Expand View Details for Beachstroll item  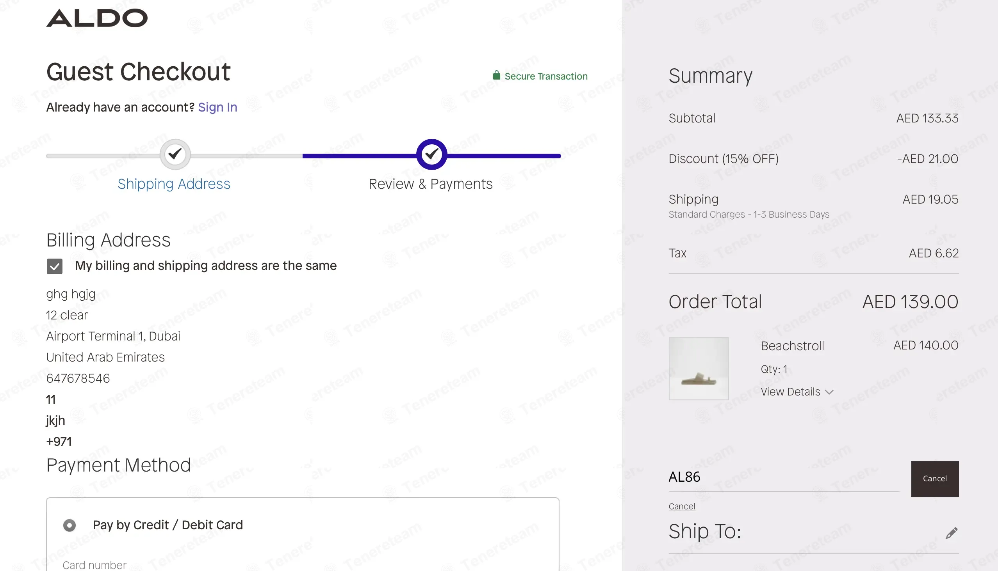[790, 392]
